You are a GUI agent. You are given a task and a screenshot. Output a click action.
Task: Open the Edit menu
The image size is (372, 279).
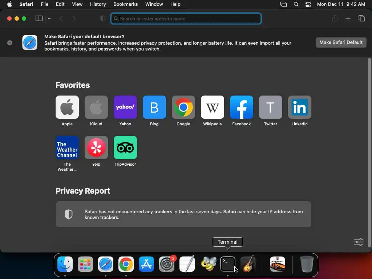pos(60,4)
